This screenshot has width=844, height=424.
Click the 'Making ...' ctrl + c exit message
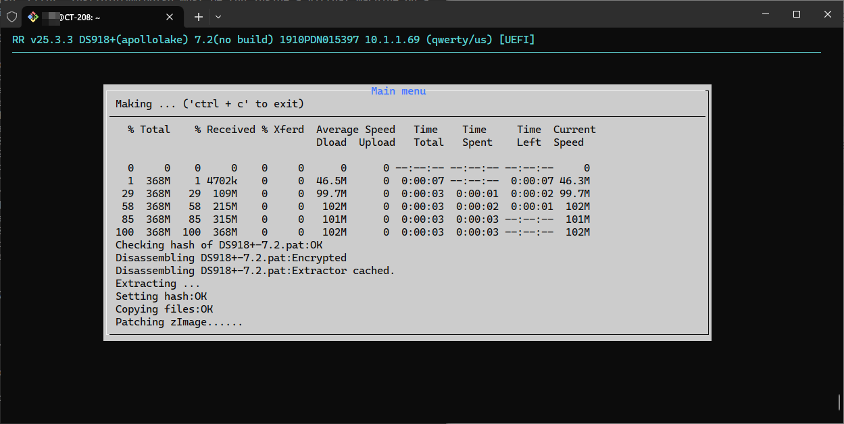tap(209, 104)
